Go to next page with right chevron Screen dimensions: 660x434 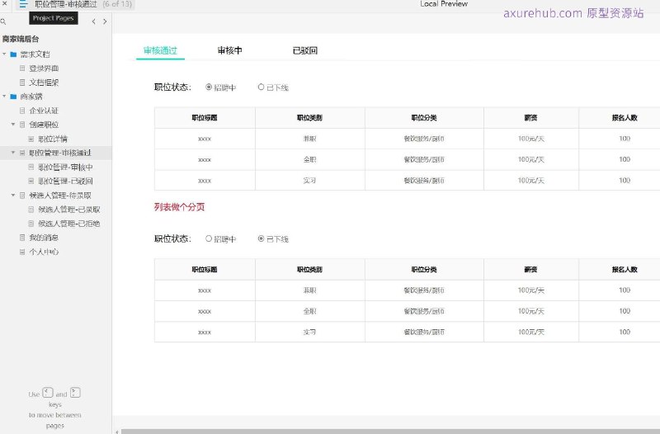(105, 21)
